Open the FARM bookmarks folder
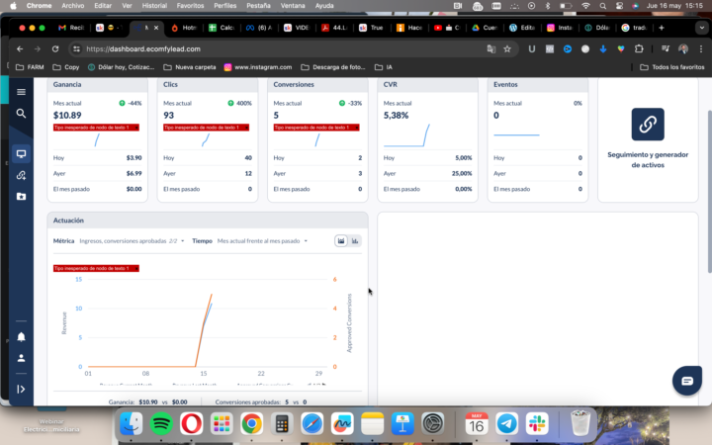Screen dimensions: 712x445 [30, 67]
